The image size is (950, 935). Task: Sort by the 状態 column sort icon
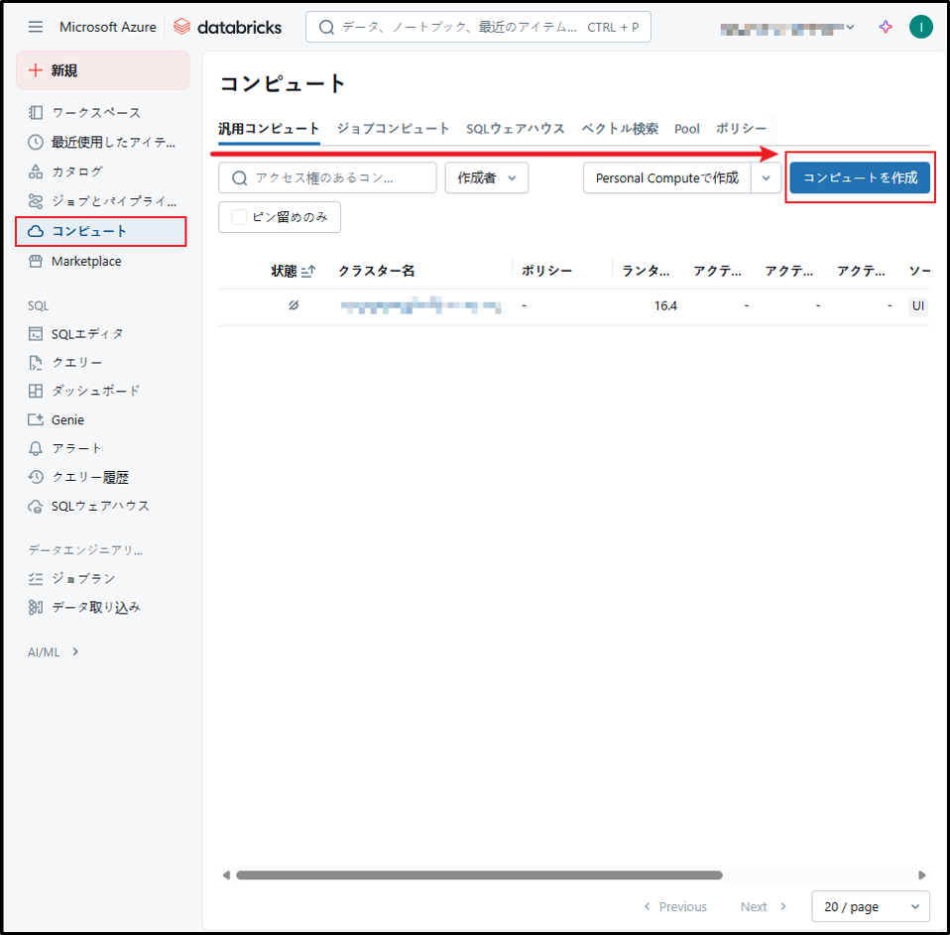tap(308, 271)
